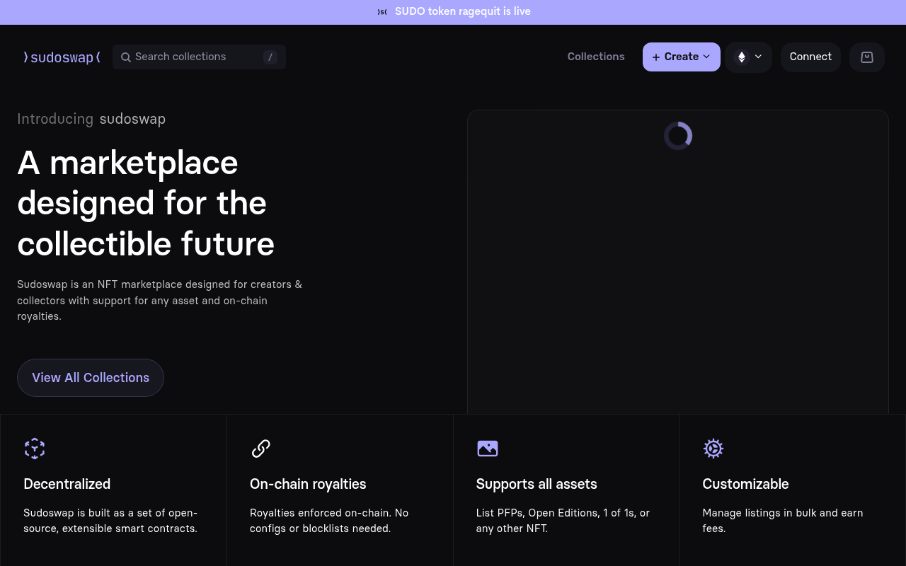Click 'List PFPs, Open Editions' description text
The image size is (906, 566).
pyautogui.click(x=563, y=521)
